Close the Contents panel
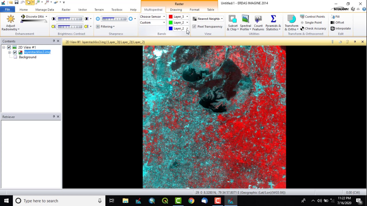Viewport: 367px width, 206px height. point(58,41)
